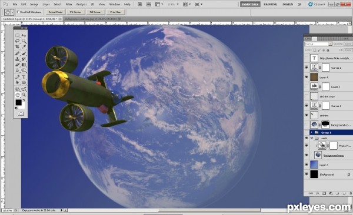Click the Fill Screen button
Viewport: 353px width, 215px height.
tap(95, 12)
